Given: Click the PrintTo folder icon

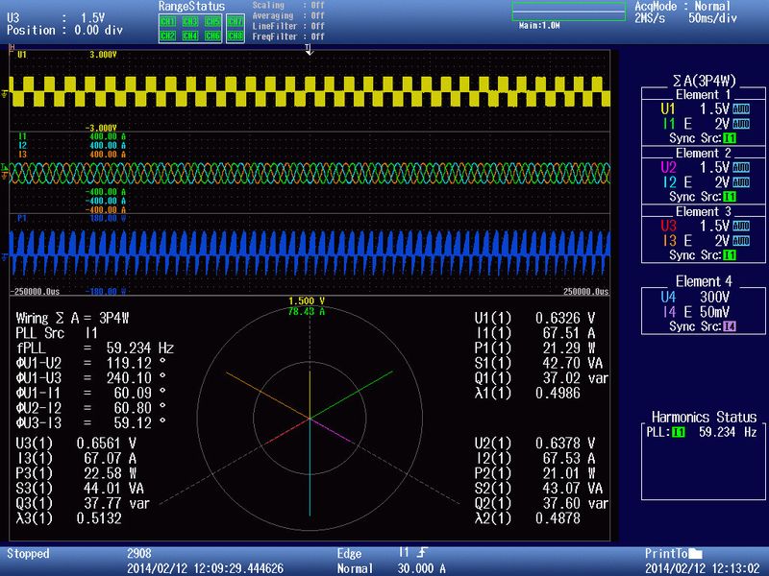Looking at the screenshot, I should [x=696, y=554].
